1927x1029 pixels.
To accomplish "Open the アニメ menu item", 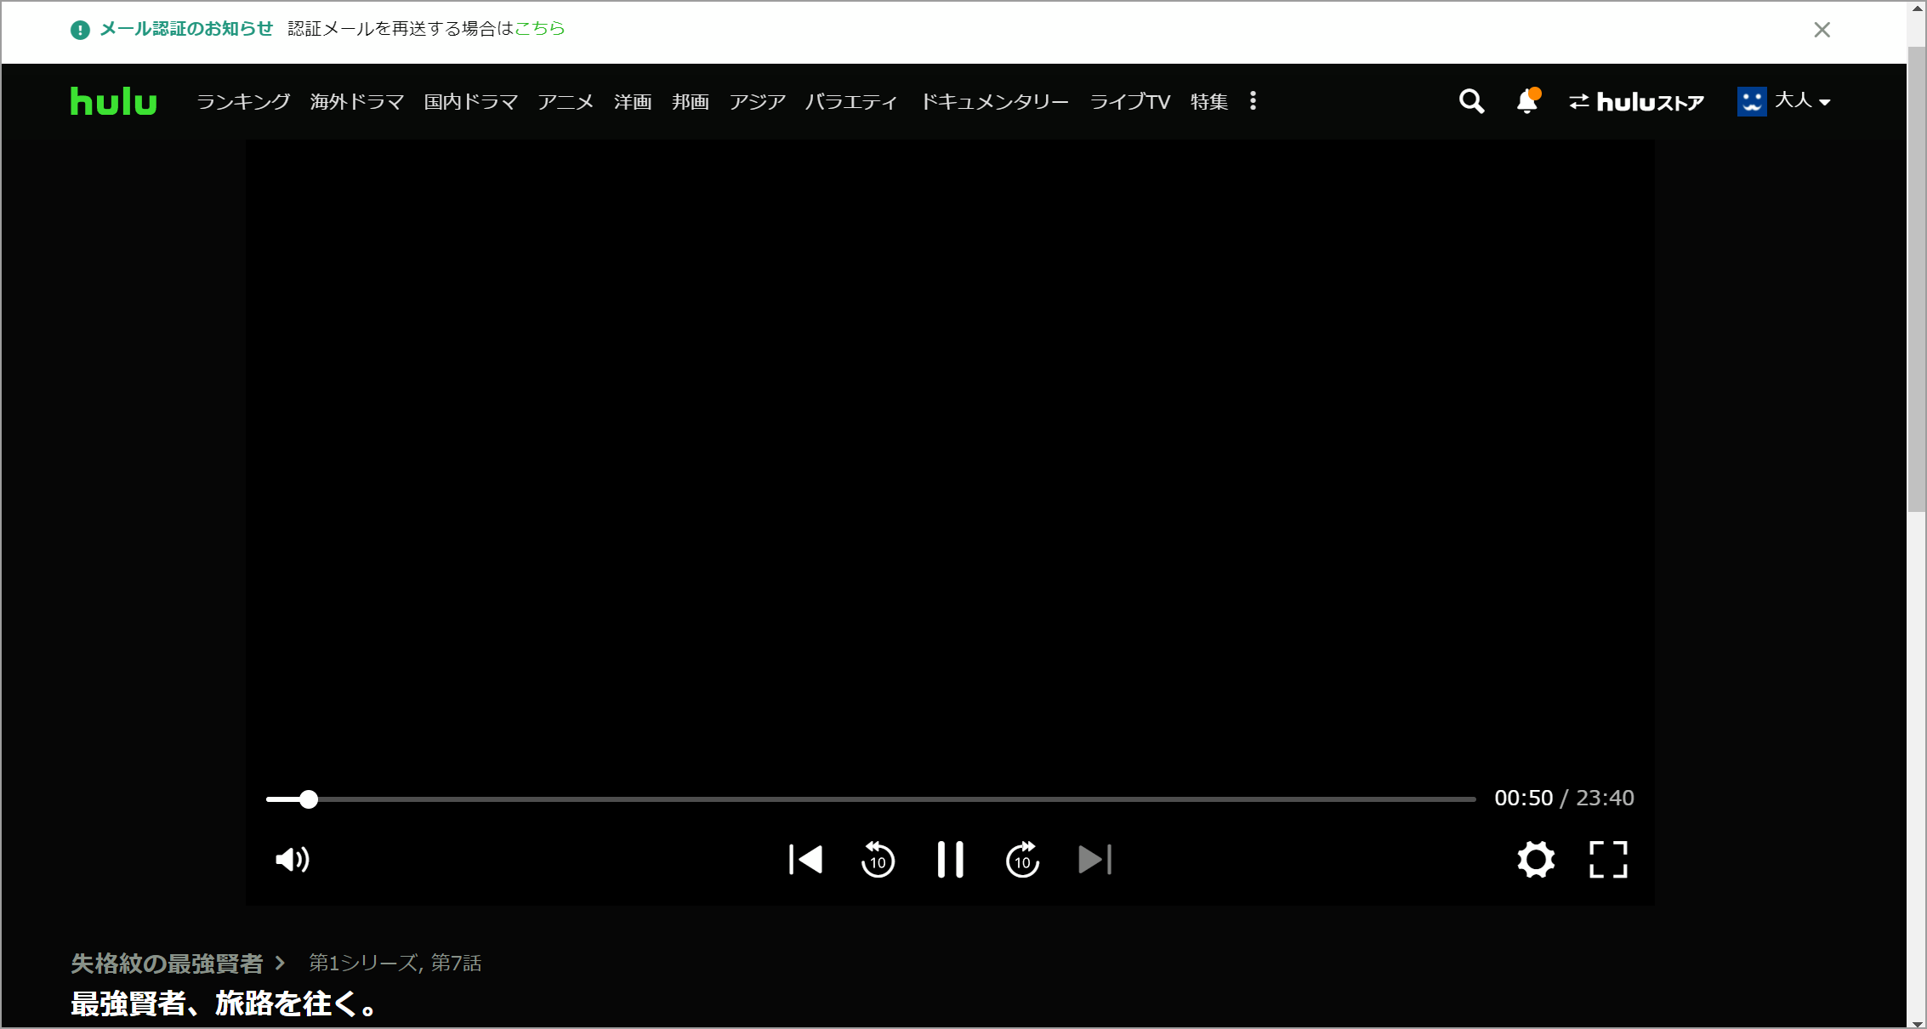I will 565,102.
